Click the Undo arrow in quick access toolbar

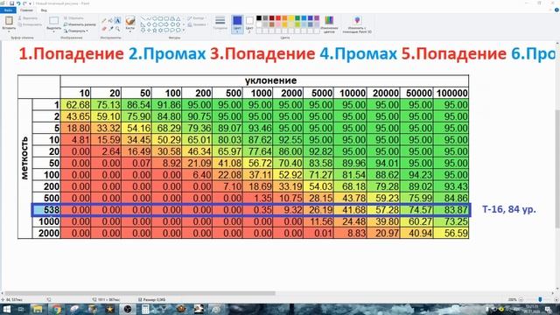(18, 3)
